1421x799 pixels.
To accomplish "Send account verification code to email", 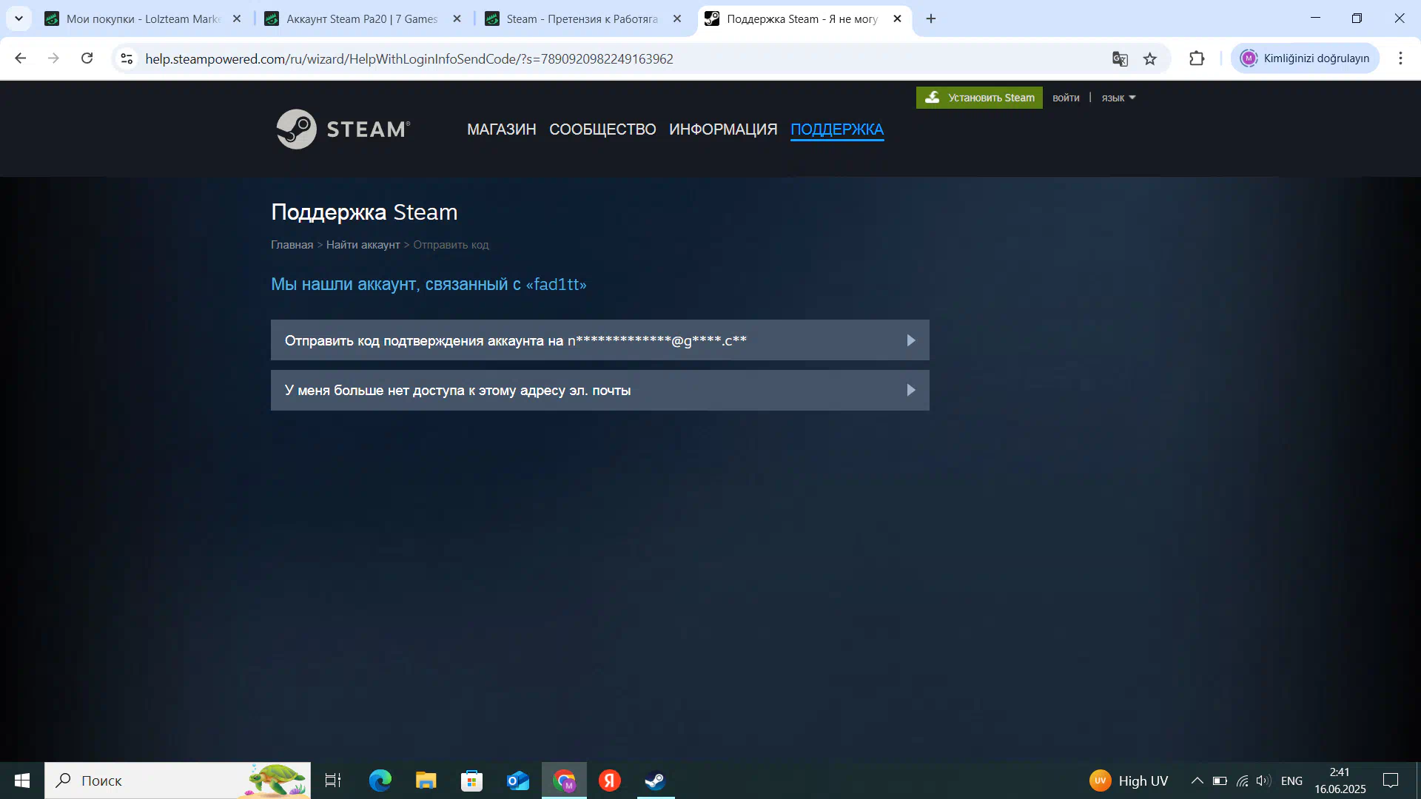I will (600, 340).
